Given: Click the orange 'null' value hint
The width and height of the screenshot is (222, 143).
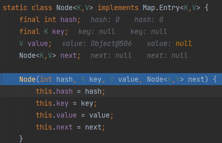Looking at the screenshot, I should (184, 43).
